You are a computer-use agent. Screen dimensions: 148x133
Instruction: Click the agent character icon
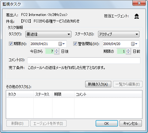137,16
